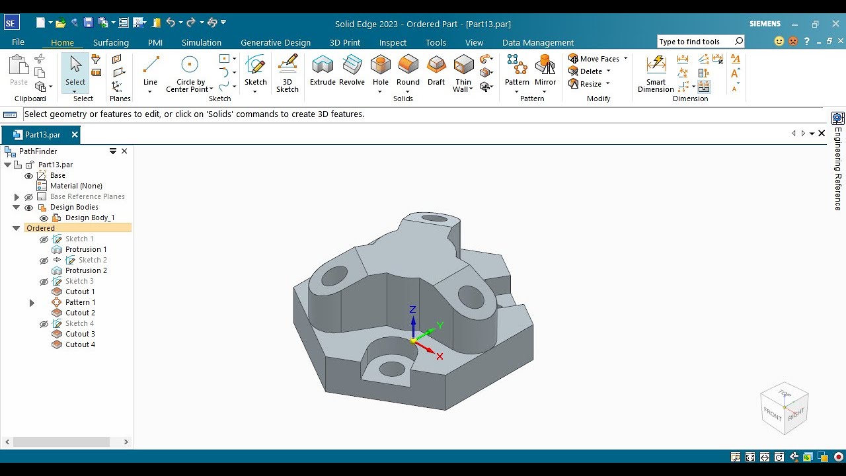
Task: Close the Part13.par document tab
Action: [75, 135]
